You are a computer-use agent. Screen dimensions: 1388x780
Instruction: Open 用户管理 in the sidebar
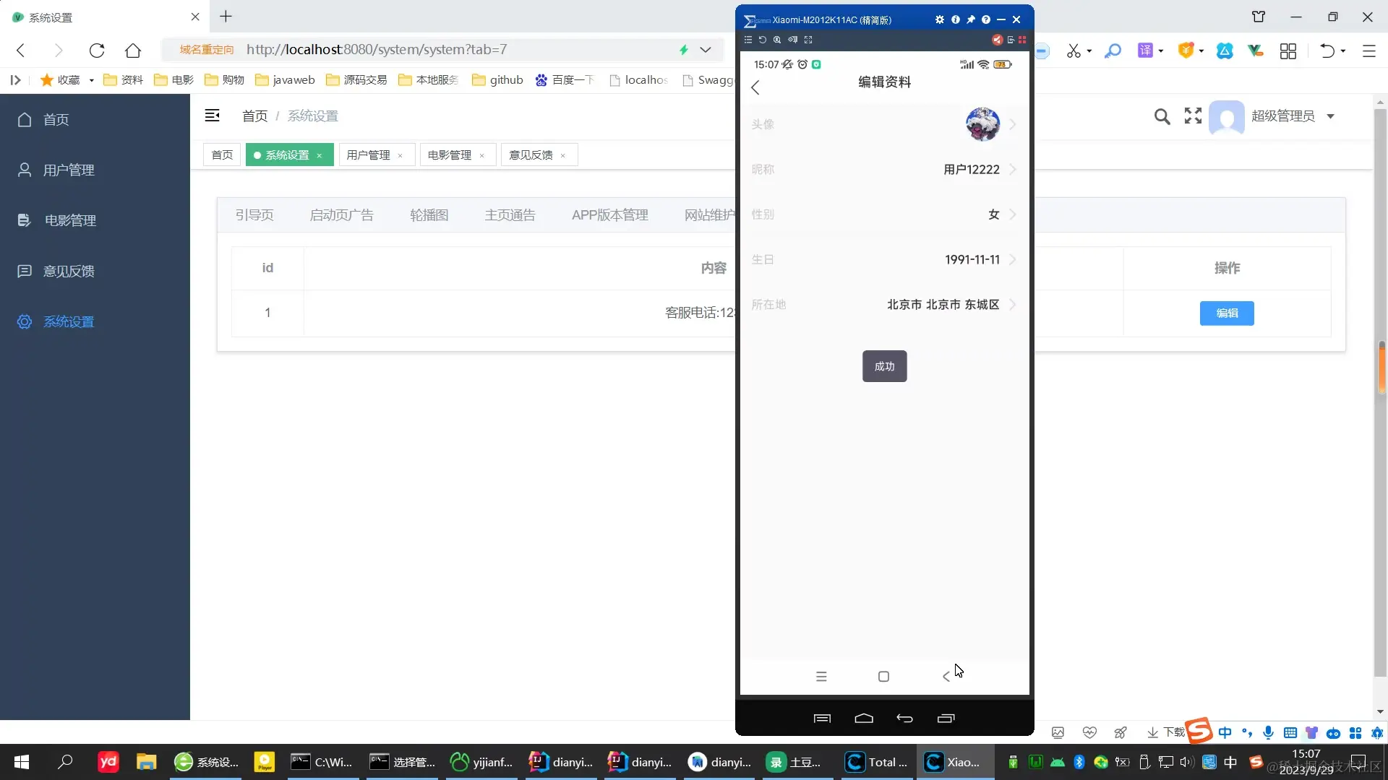tap(69, 170)
